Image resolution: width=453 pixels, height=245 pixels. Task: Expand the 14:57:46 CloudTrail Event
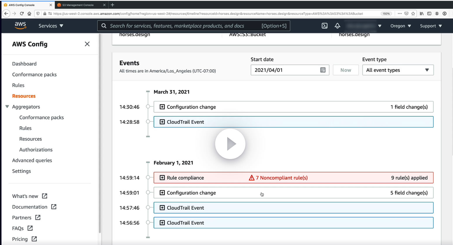[x=162, y=208]
